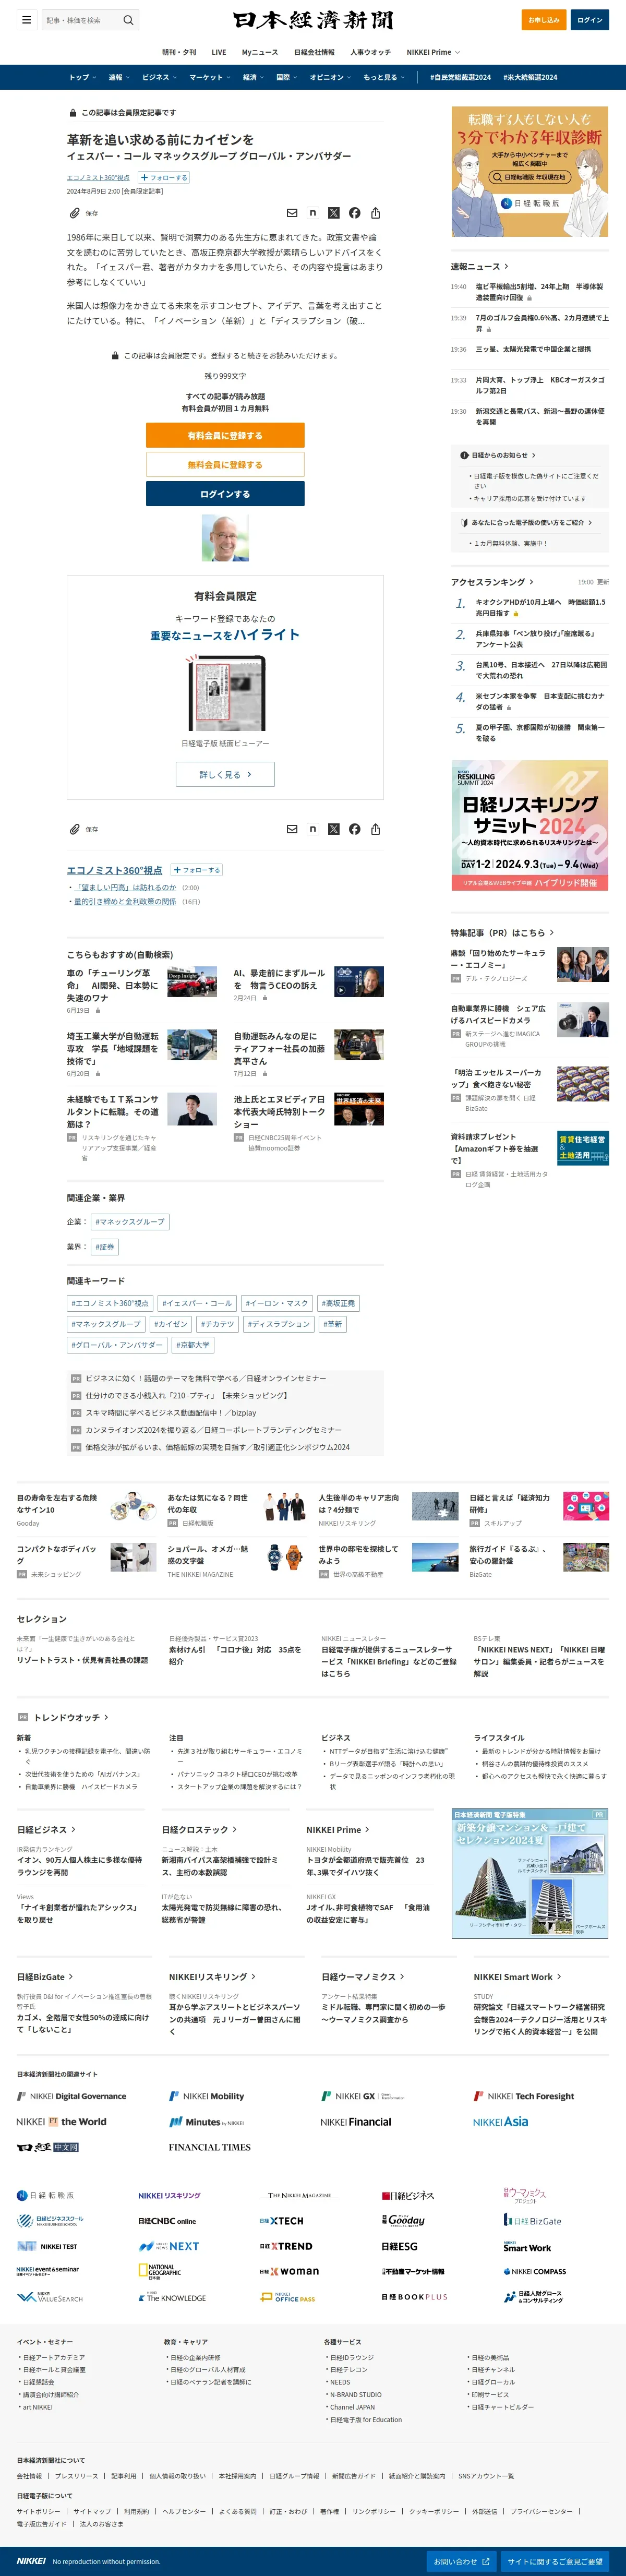
Task: Click the 日本経済新聞 masthead logo
Action: [x=313, y=20]
